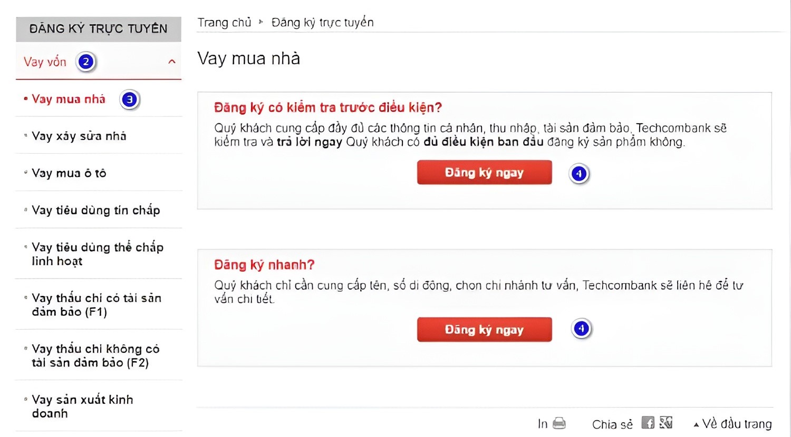This screenshot has width=791, height=437.
Task: Click the printer icon next to In
Action: click(560, 423)
